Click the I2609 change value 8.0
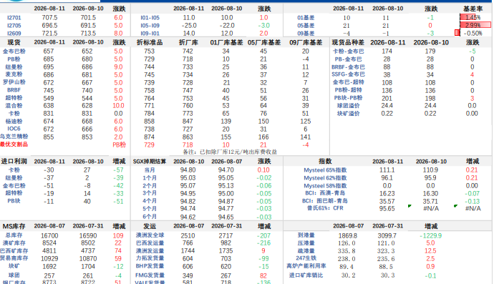Screen dimensions: 494x284 coord(118,34)
